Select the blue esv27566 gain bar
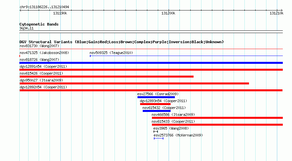Screen dimensions: 292x161 coord(156,97)
